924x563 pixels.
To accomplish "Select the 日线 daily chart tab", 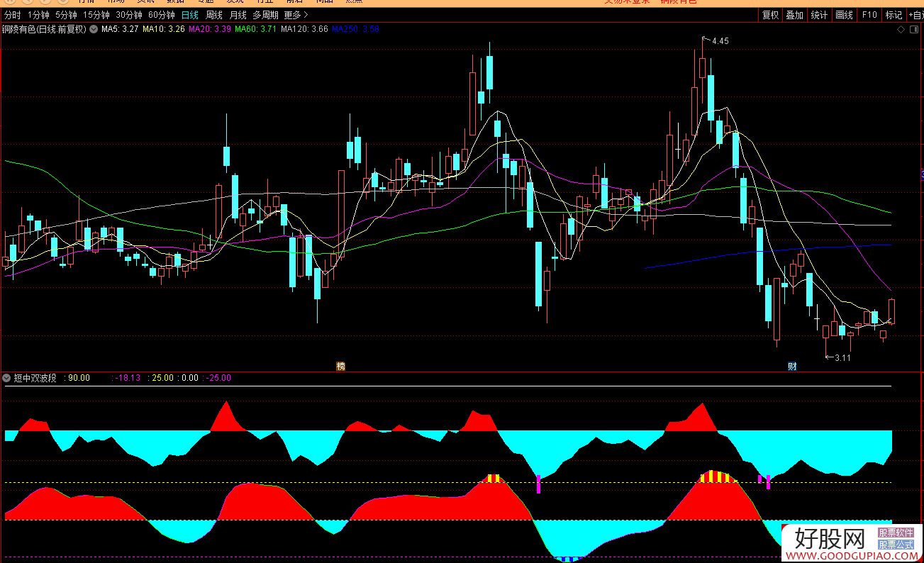I will 190,15.
